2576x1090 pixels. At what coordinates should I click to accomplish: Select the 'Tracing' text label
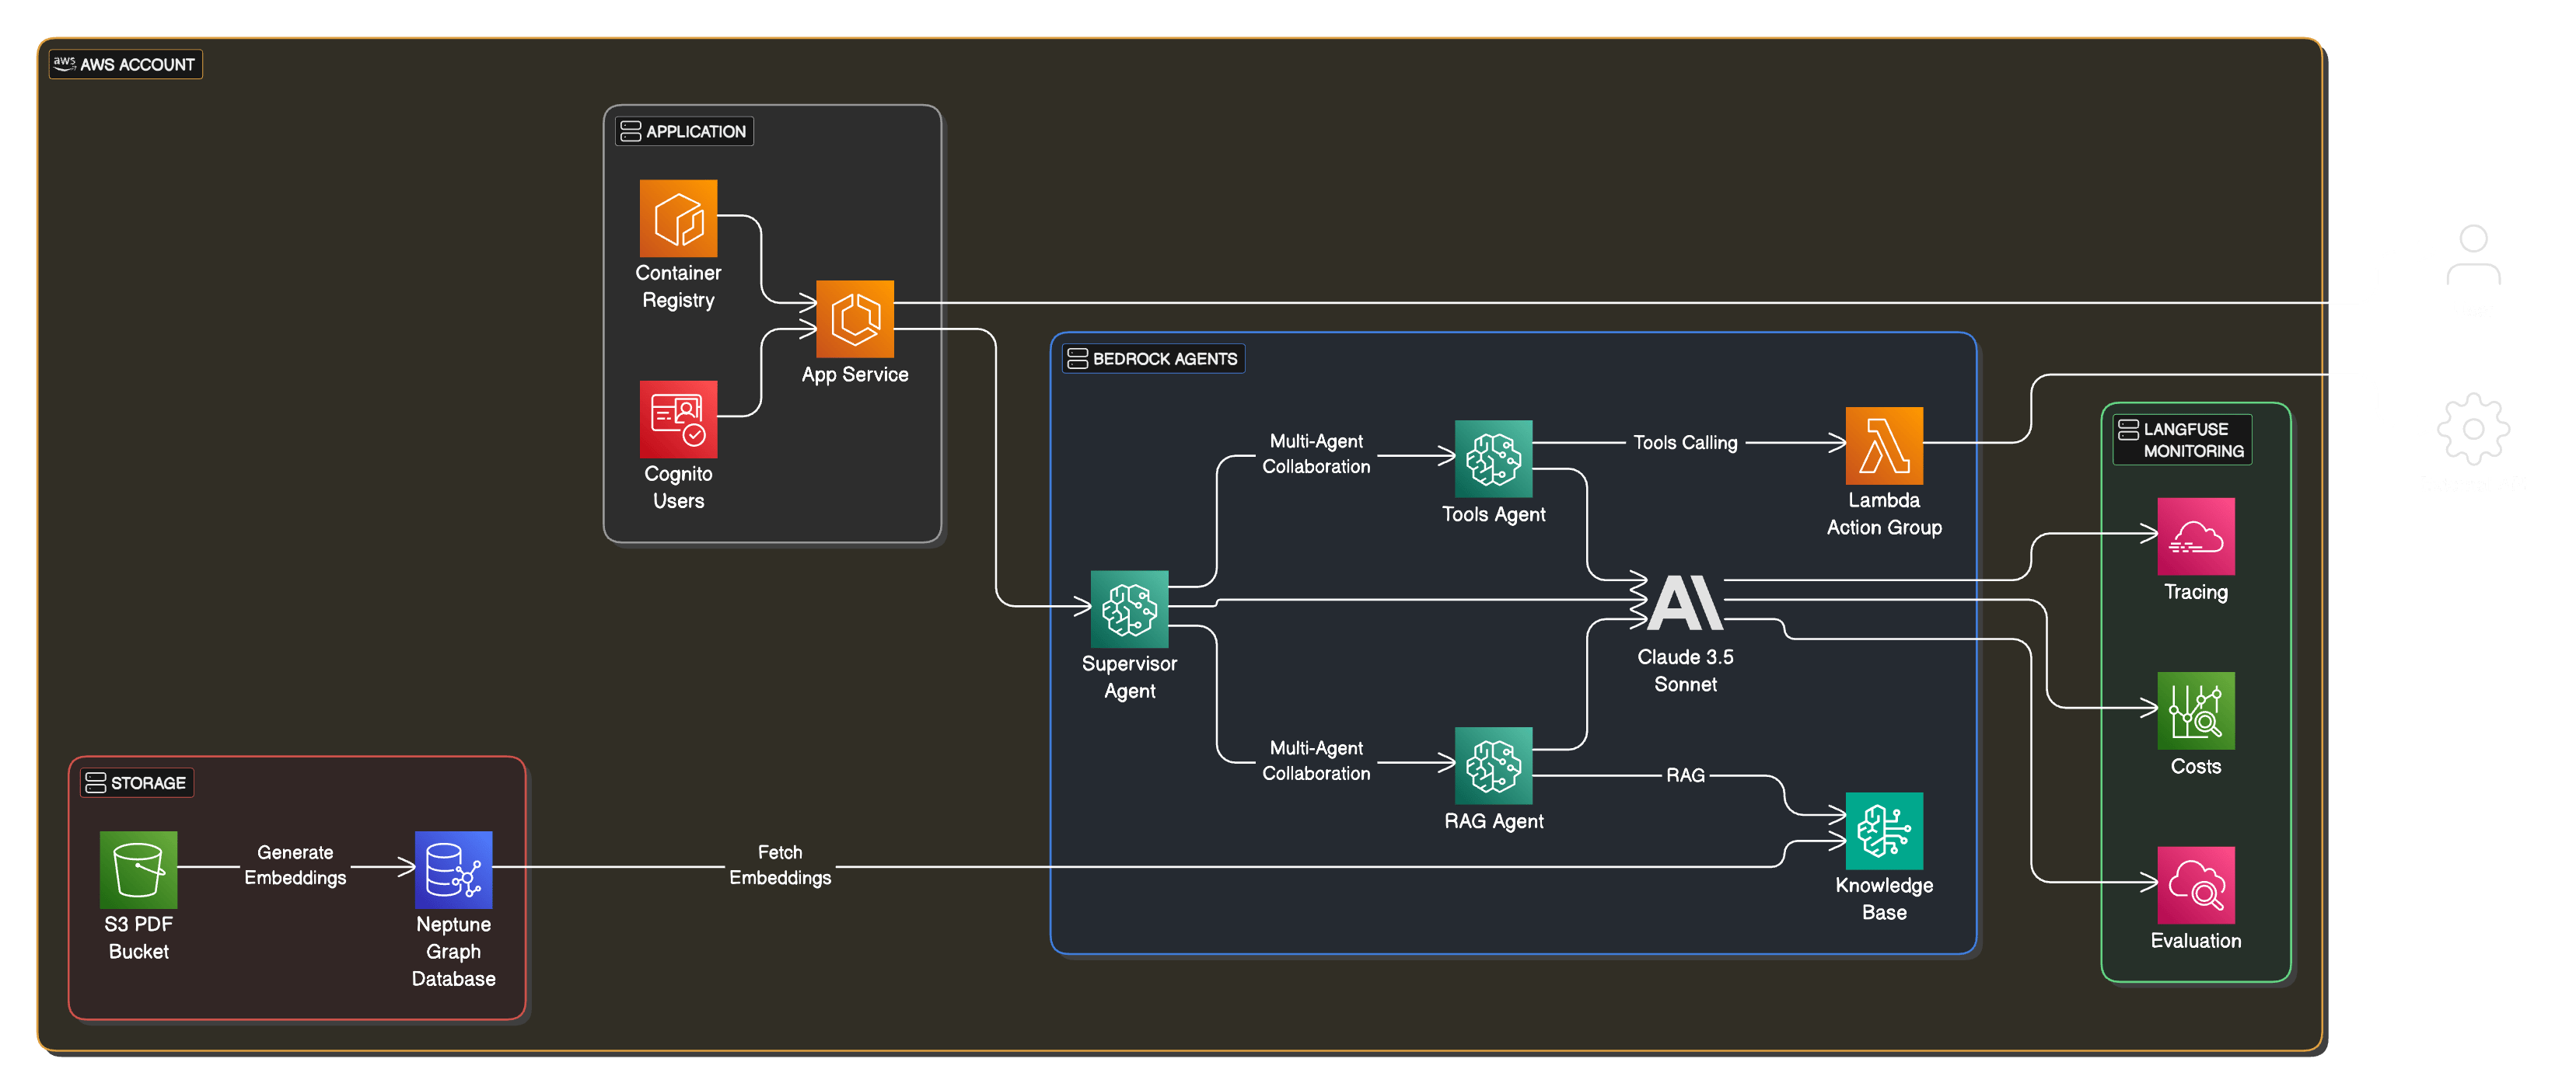point(2196,593)
